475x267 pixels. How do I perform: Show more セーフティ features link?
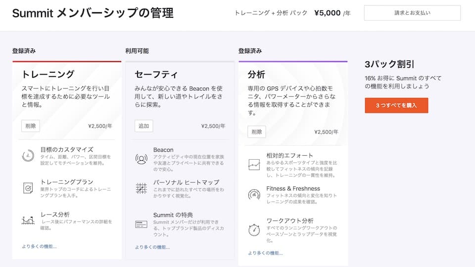tap(152, 247)
